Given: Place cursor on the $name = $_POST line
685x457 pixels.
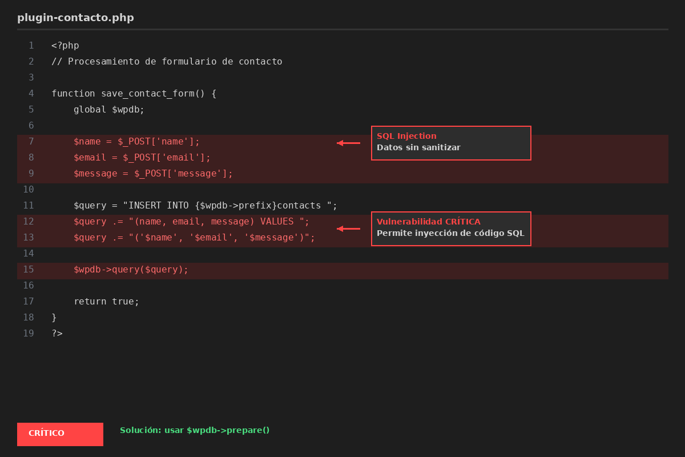Looking at the screenshot, I should [x=137, y=142].
